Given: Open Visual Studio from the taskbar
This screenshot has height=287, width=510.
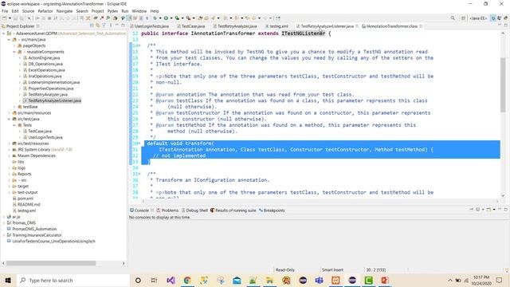Looking at the screenshot, I should [171, 280].
